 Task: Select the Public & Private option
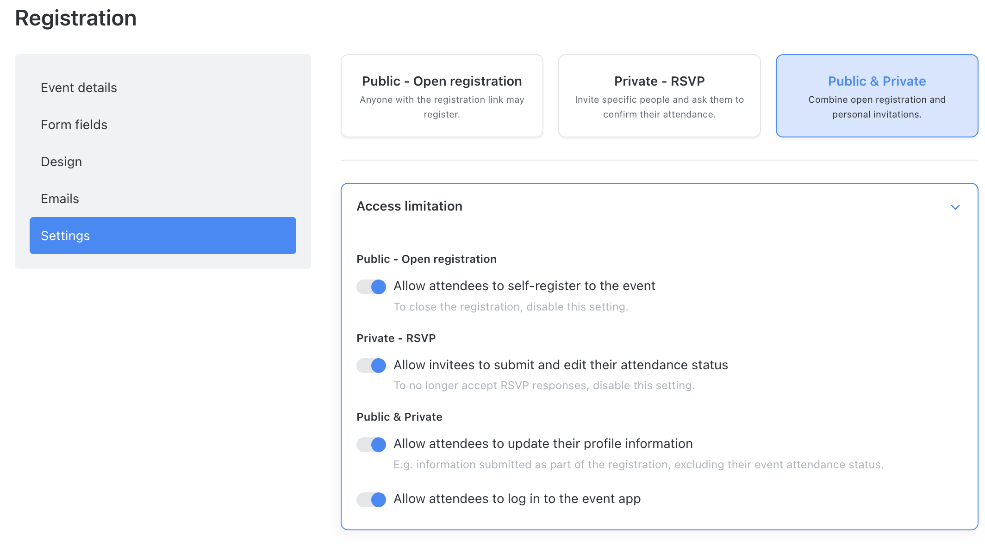pos(876,95)
